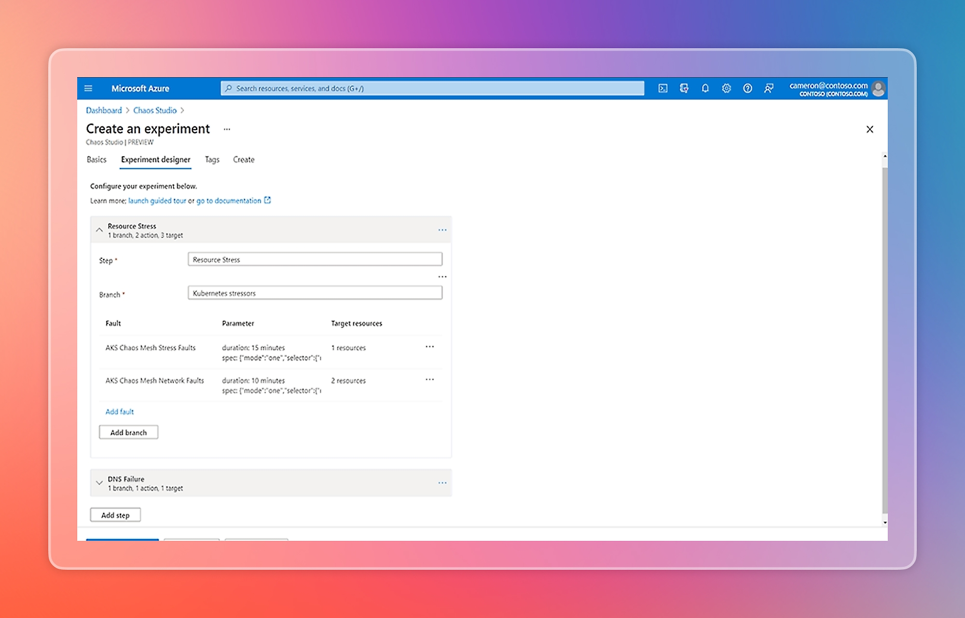The height and width of the screenshot is (618, 965).
Task: Open the ellipsis next to Create an experiment
Action: point(227,129)
